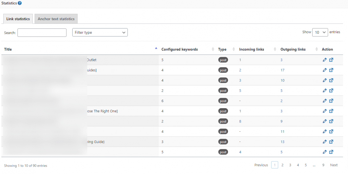Jump to page 2 in pagination
Viewport: 348px width, 174px height.
282,165
